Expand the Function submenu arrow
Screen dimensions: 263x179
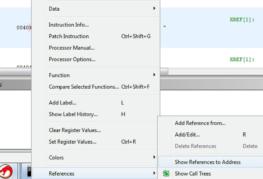click(x=154, y=75)
